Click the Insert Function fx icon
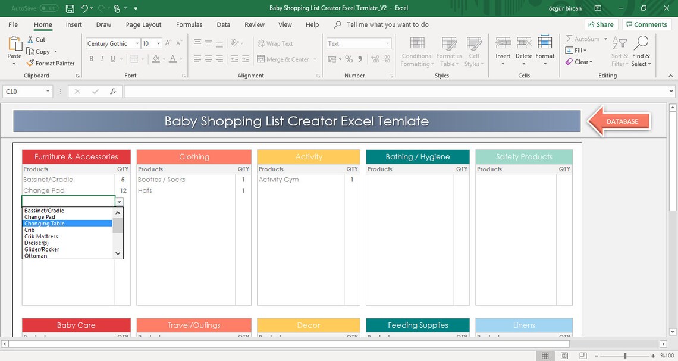 [x=113, y=91]
